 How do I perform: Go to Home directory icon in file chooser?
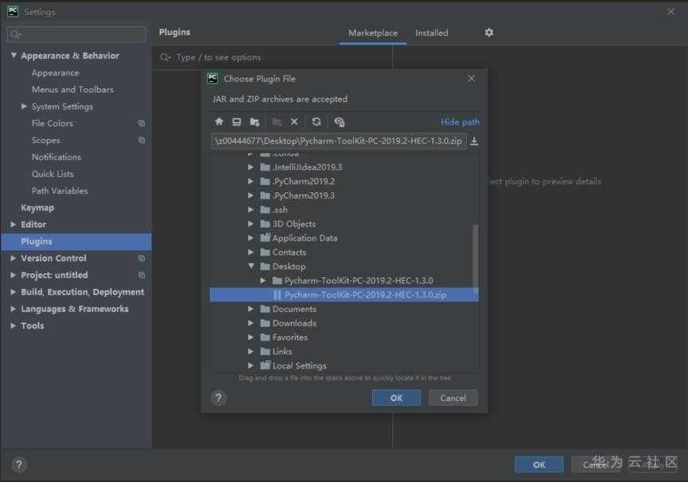(219, 121)
